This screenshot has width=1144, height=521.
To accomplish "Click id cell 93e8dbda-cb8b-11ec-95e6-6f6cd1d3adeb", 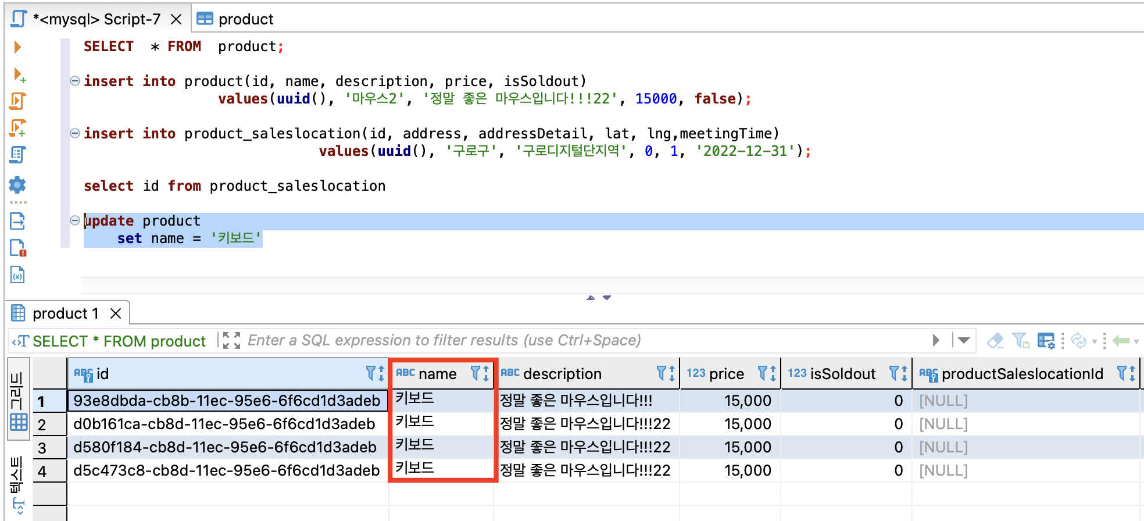I will (x=228, y=401).
